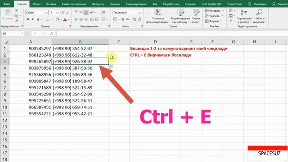The height and width of the screenshot is (162, 288).
Task: Open Стили ячеек gallery
Action: (196, 16)
